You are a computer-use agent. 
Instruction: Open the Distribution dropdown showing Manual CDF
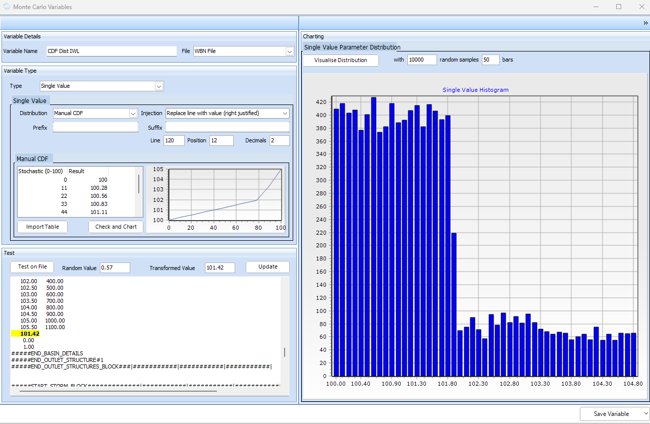[x=133, y=114]
